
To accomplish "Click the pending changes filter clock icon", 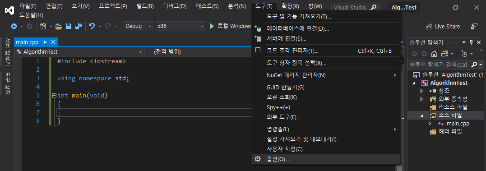I will (464, 54).
